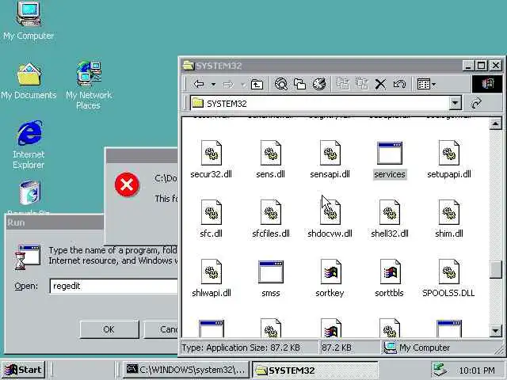Click the SYSTEM32 address bar field

pyautogui.click(x=325, y=104)
